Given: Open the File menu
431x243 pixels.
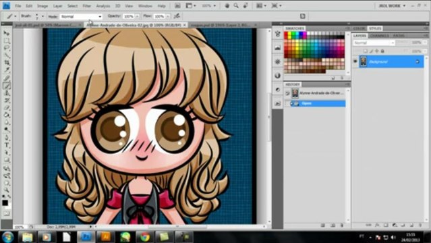Looking at the screenshot, I should tap(18, 6).
